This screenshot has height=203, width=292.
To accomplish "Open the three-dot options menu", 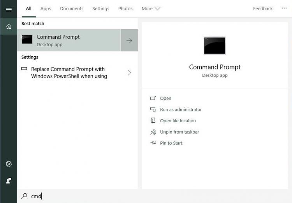I will point(284,8).
